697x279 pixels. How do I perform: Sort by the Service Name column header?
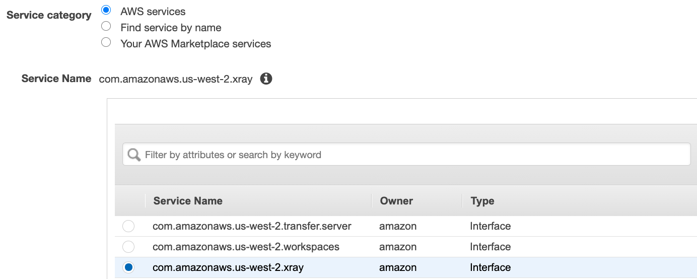click(188, 201)
